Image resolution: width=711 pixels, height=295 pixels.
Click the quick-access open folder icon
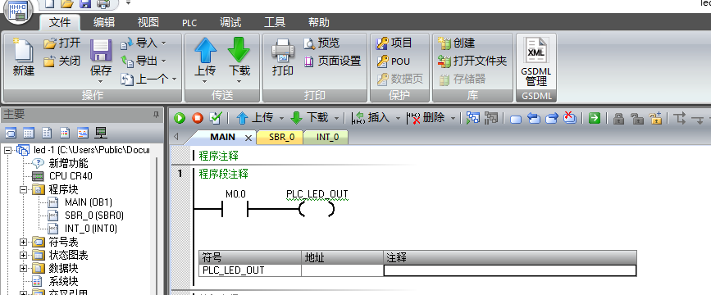67,3
